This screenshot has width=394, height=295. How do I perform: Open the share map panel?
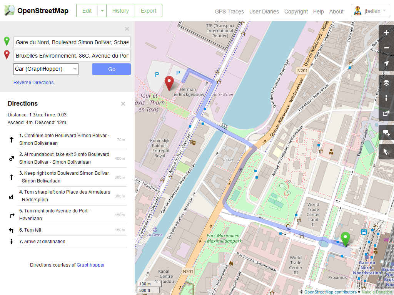coord(386,114)
